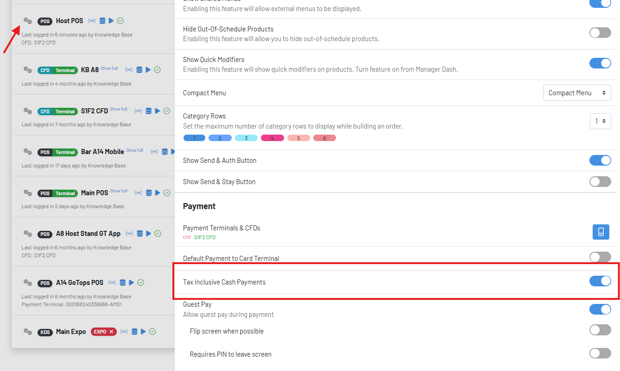Open the Compact Menu dropdown

click(x=576, y=93)
